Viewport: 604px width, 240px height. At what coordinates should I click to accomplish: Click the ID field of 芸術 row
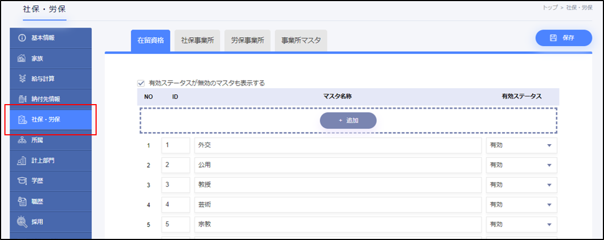[175, 205]
